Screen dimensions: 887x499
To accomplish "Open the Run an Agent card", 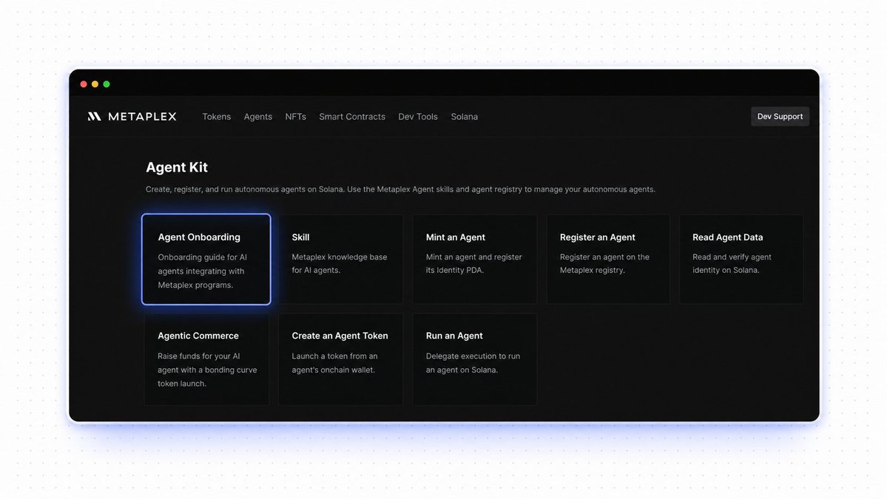I will coord(475,359).
